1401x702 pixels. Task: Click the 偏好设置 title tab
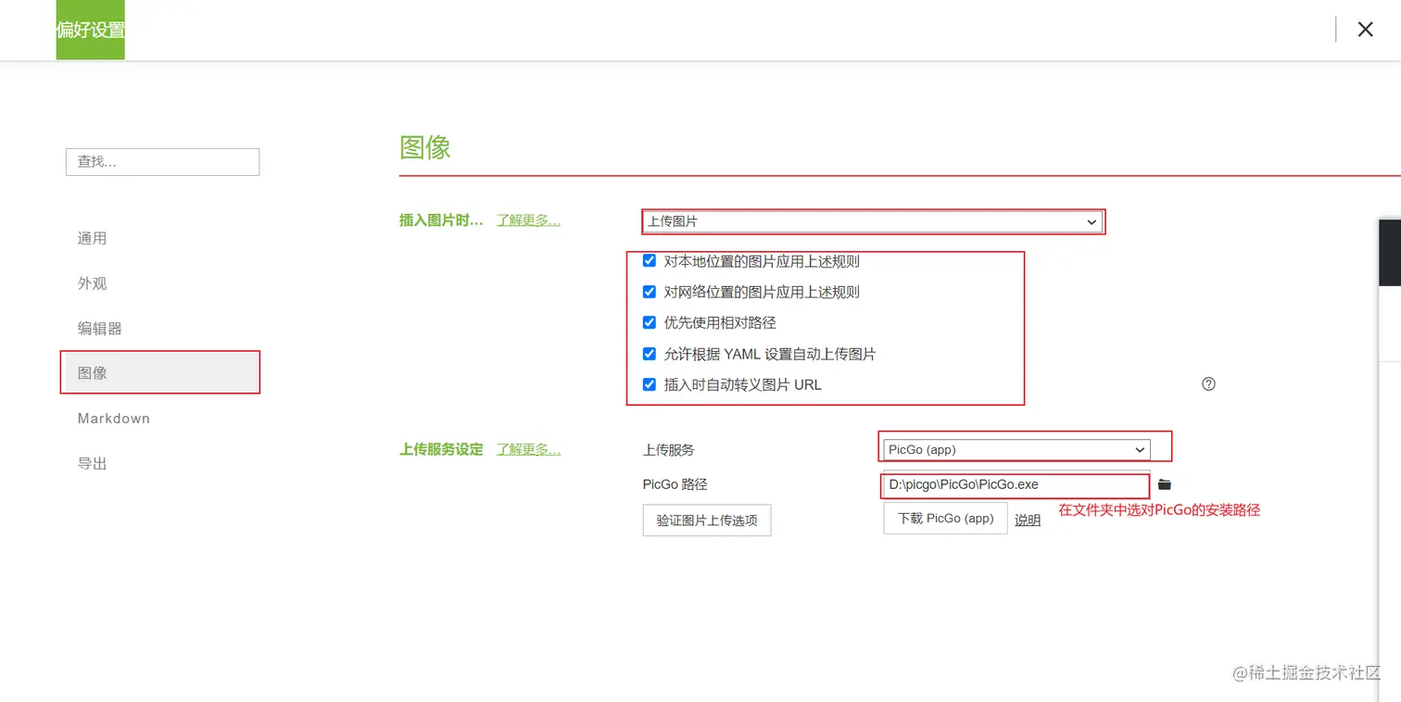click(x=90, y=30)
